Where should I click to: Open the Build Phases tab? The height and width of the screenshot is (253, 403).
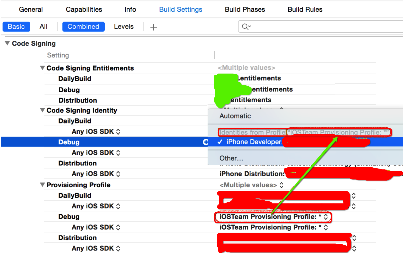(x=245, y=9)
